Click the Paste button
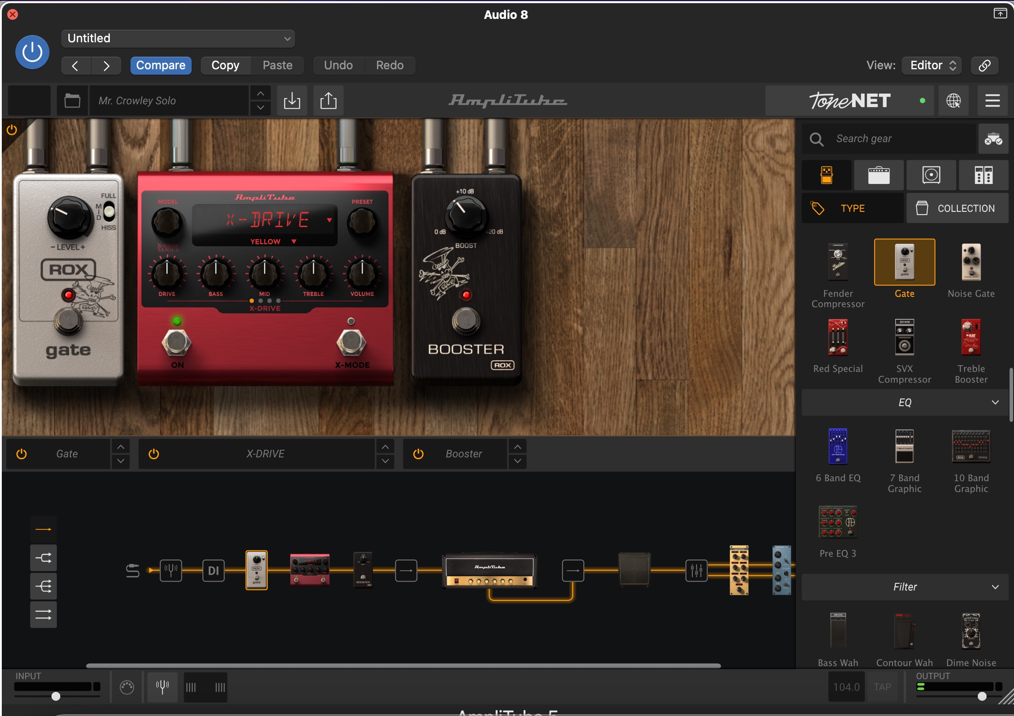The width and height of the screenshot is (1014, 716). point(278,66)
